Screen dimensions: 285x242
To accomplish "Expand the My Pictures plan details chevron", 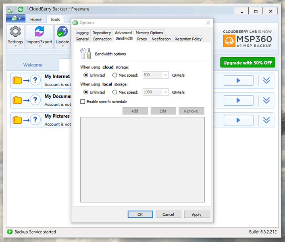I will coord(266,120).
